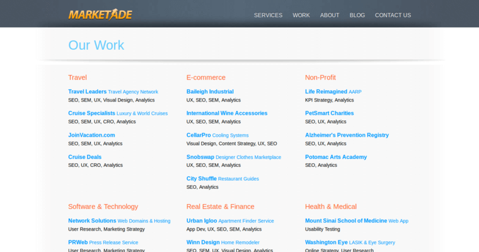The width and height of the screenshot is (479, 252).
Task: Open City Shuffle Restaurant Guides link
Action: (222, 179)
